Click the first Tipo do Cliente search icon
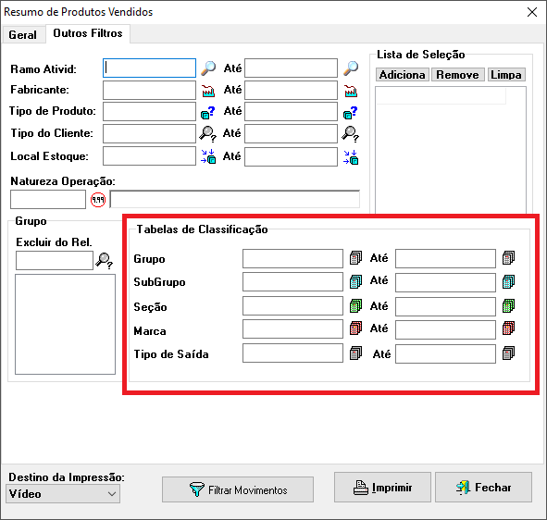Viewport: 547px width, 520px height. coord(208,134)
